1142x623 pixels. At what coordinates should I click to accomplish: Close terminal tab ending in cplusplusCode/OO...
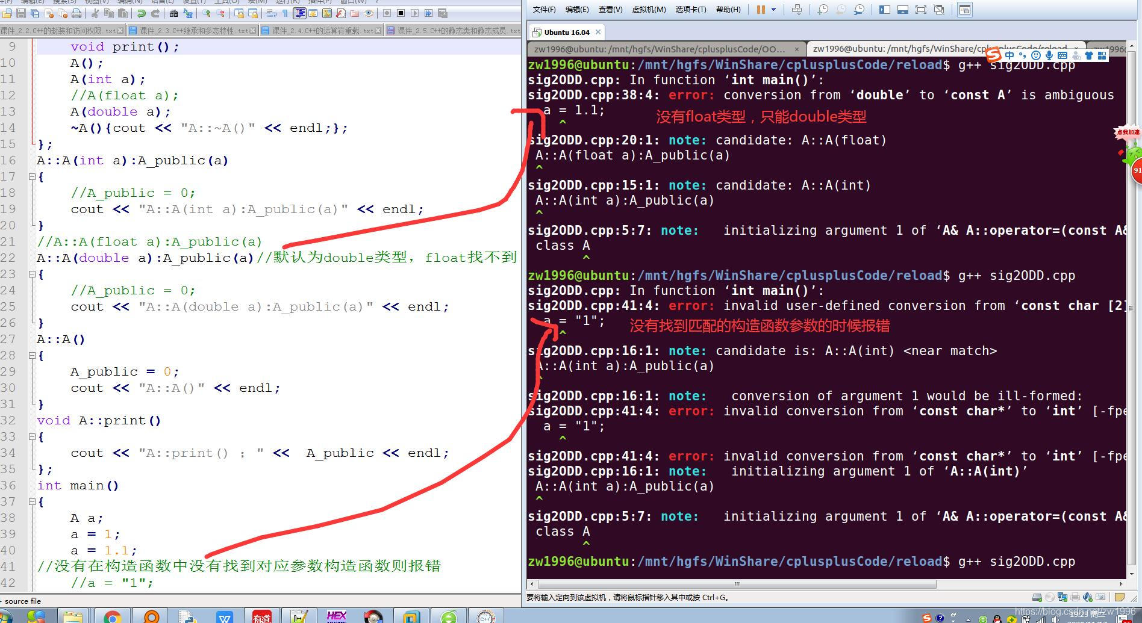pos(797,49)
